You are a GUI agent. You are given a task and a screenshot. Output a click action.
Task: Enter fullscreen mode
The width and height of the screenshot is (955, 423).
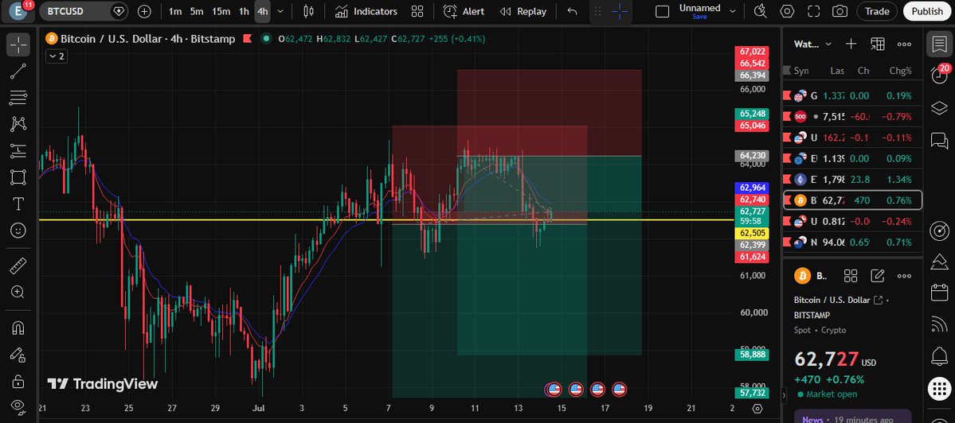point(814,11)
